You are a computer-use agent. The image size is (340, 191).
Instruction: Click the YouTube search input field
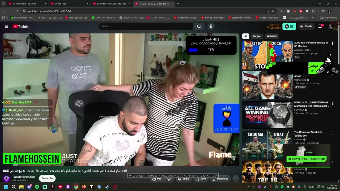[146, 26]
